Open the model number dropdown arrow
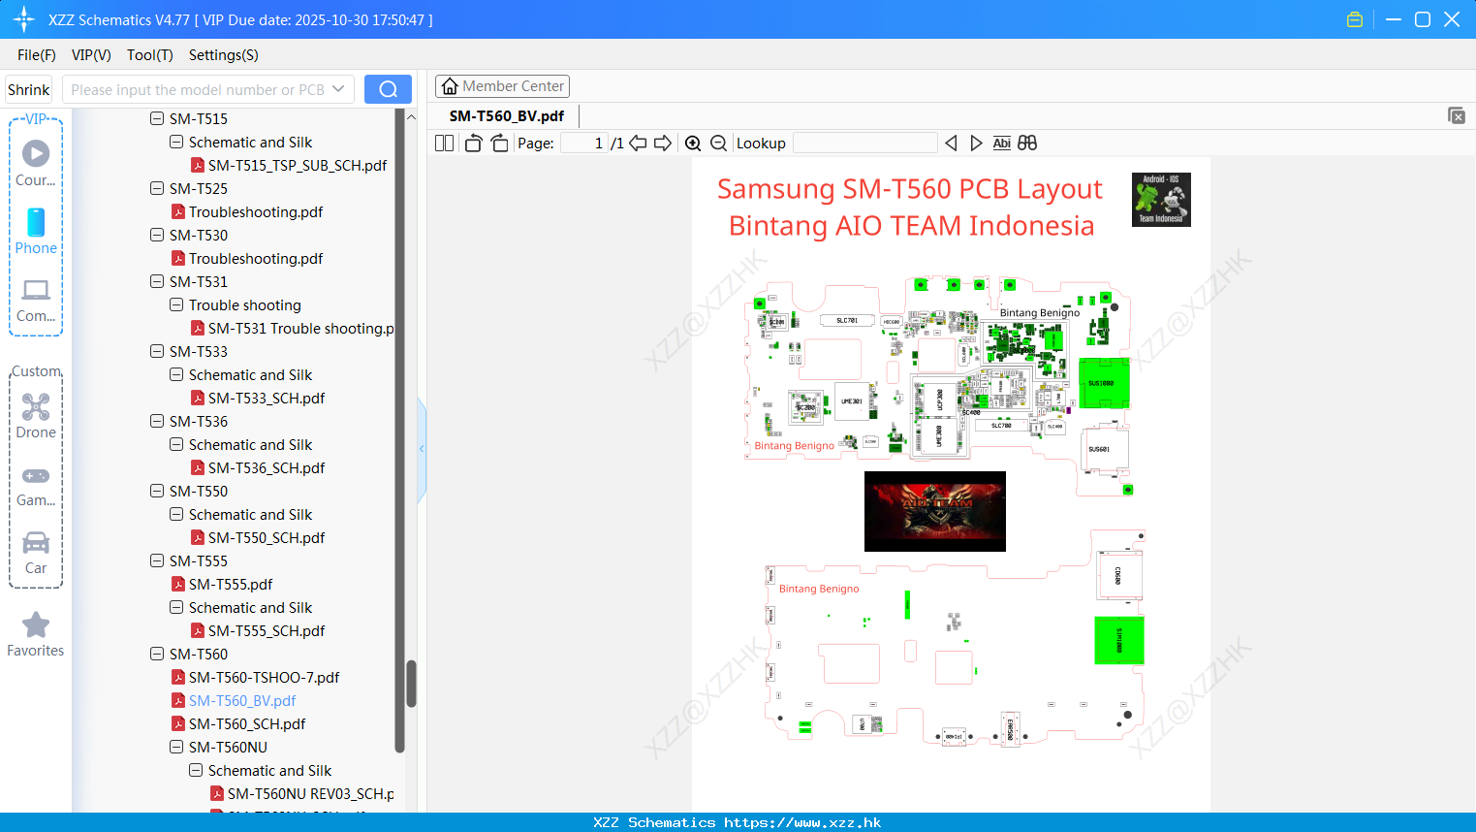 click(338, 89)
